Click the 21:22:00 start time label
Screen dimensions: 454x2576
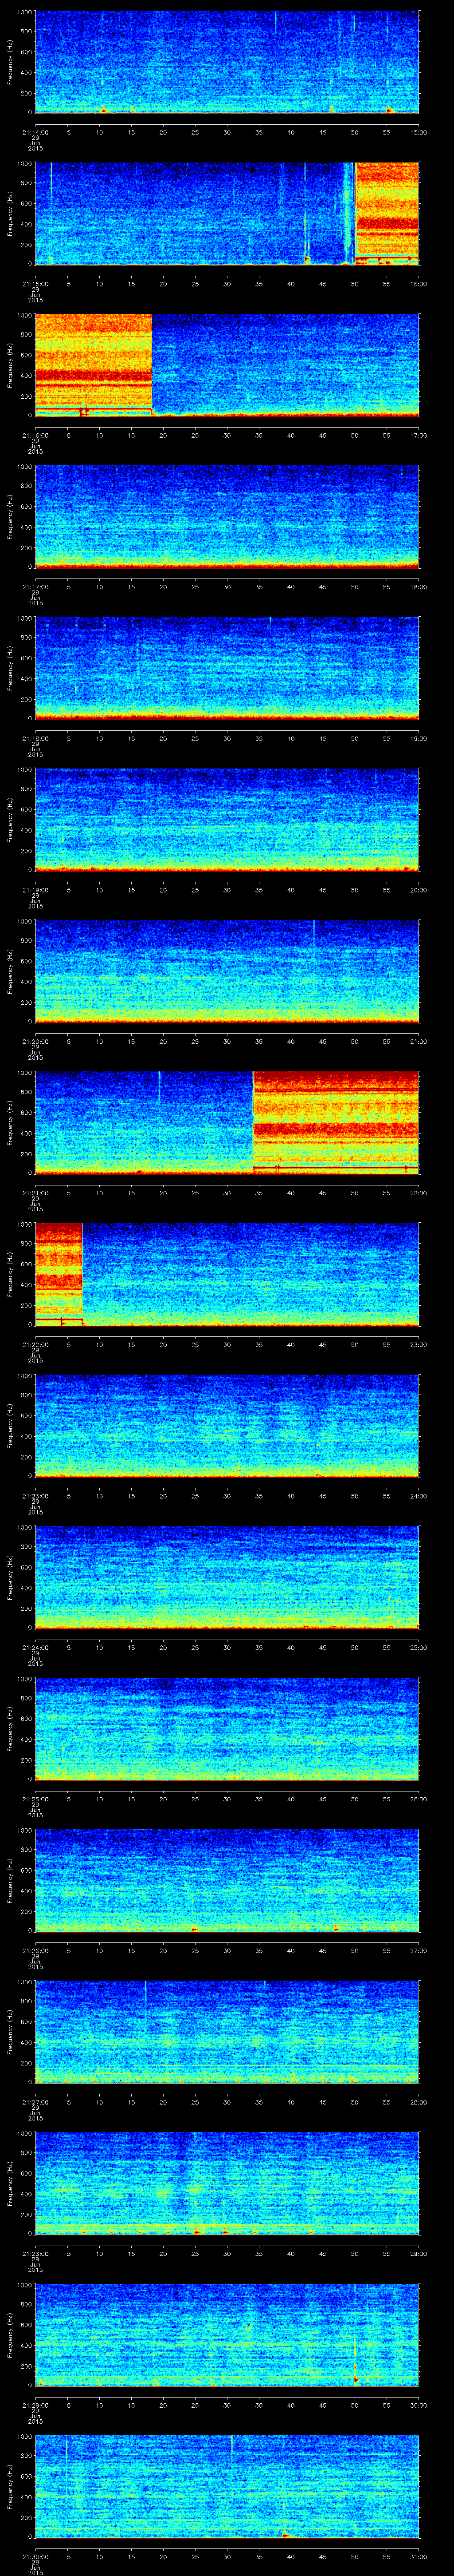point(34,1344)
